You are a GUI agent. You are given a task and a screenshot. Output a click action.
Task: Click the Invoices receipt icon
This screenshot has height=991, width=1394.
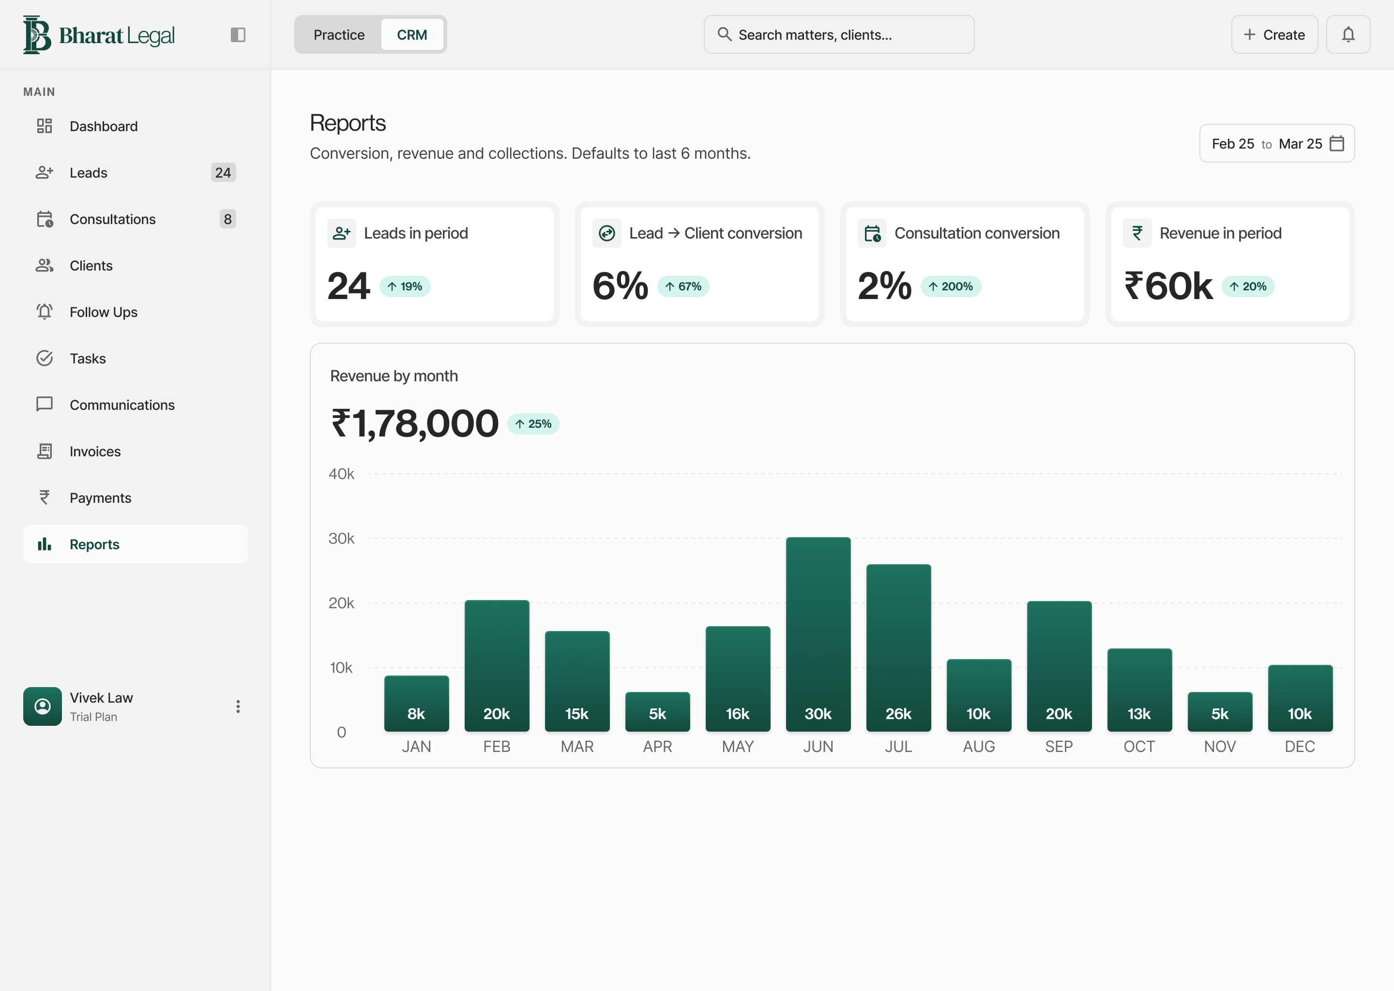click(45, 451)
